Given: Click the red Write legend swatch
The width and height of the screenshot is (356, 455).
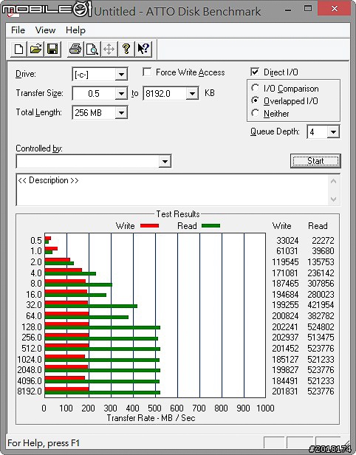Looking at the screenshot, I should [149, 226].
